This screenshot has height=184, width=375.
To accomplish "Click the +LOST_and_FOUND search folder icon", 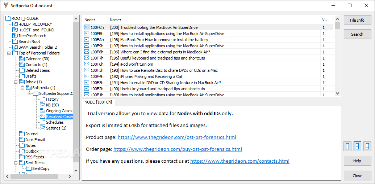I will point(15,30).
